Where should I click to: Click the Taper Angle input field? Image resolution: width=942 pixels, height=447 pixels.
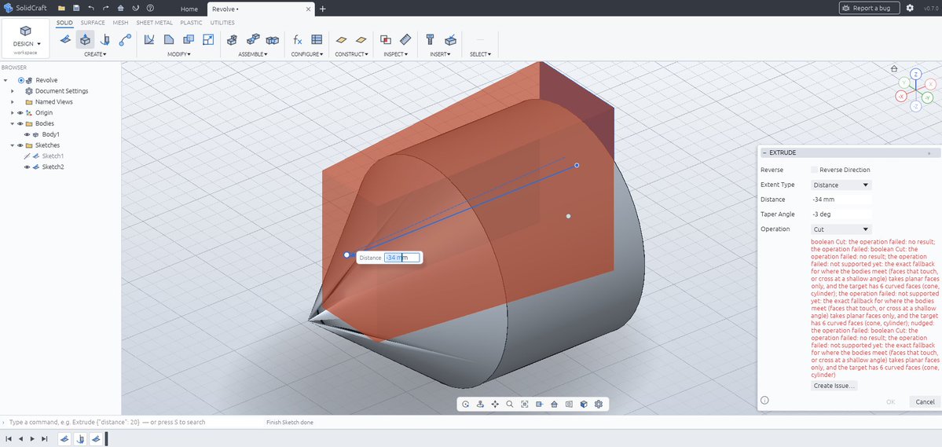[841, 214]
